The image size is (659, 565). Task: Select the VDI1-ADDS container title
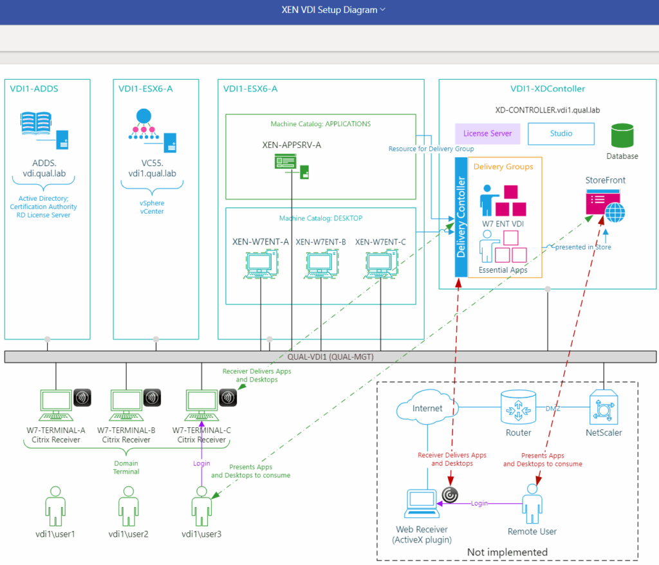(x=34, y=89)
